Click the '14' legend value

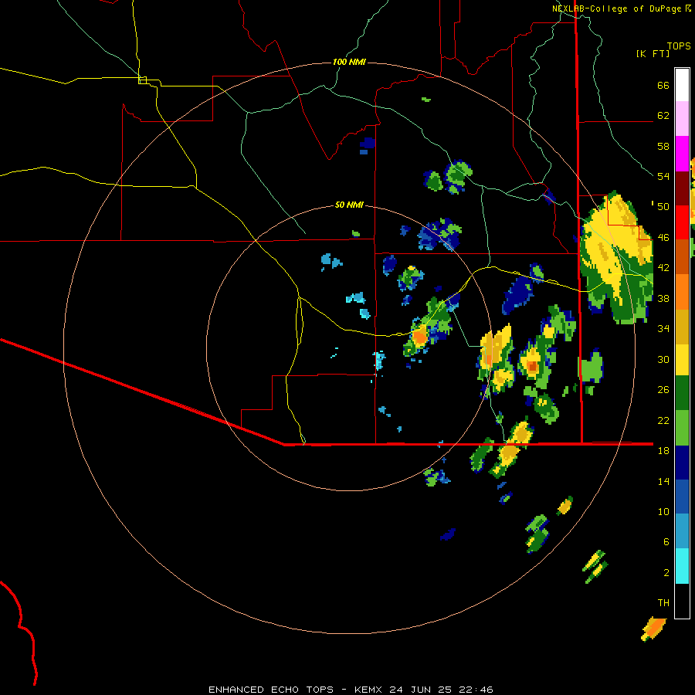[x=663, y=481]
